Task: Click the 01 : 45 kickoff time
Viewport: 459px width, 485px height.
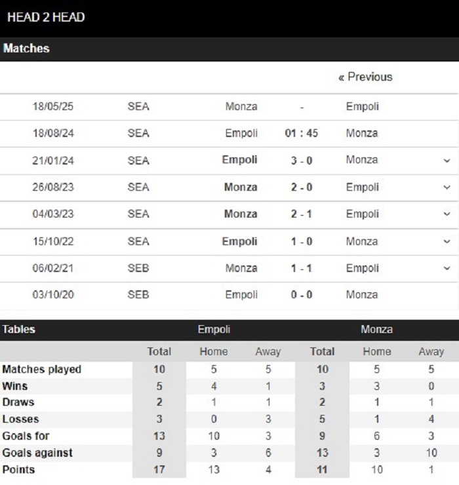Action: click(301, 133)
